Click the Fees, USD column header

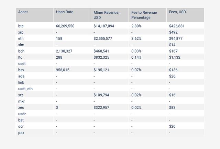tap(177, 12)
